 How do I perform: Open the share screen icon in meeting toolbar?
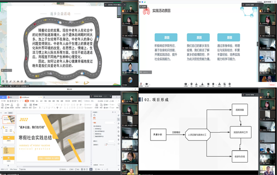point(186,84)
